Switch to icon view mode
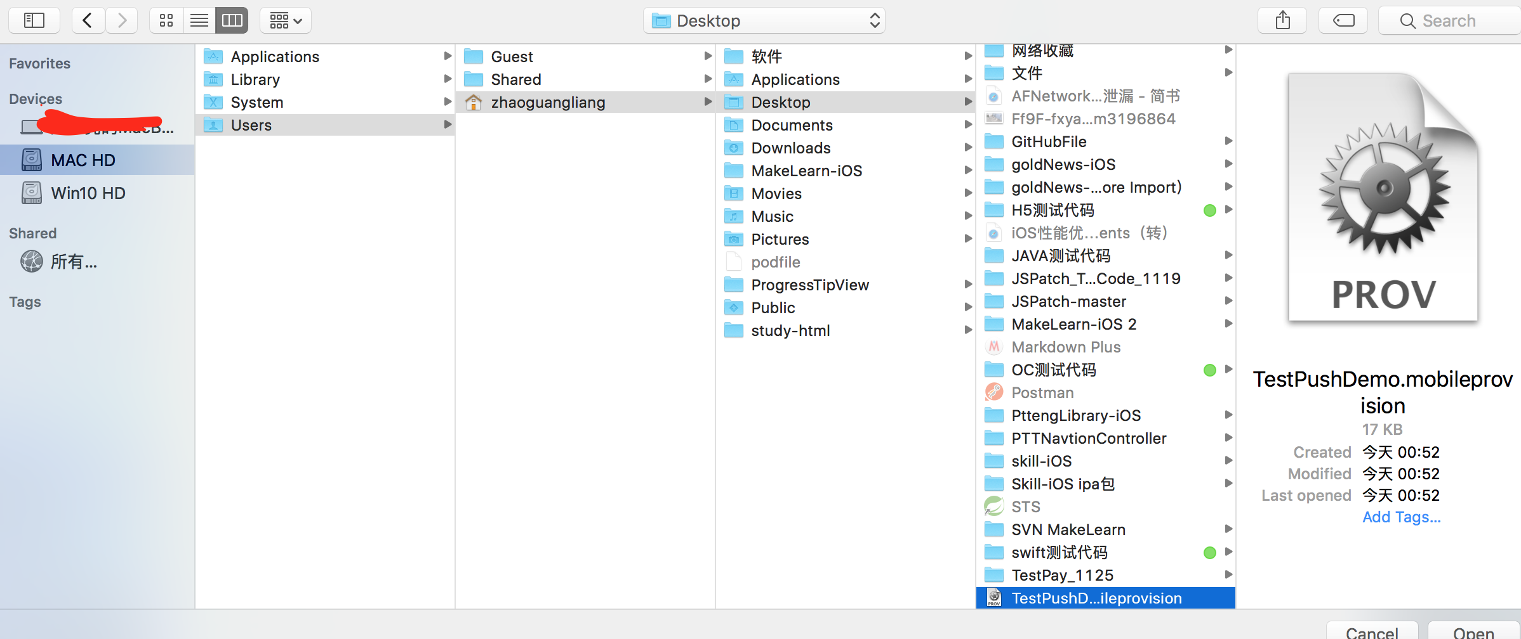 click(x=166, y=21)
